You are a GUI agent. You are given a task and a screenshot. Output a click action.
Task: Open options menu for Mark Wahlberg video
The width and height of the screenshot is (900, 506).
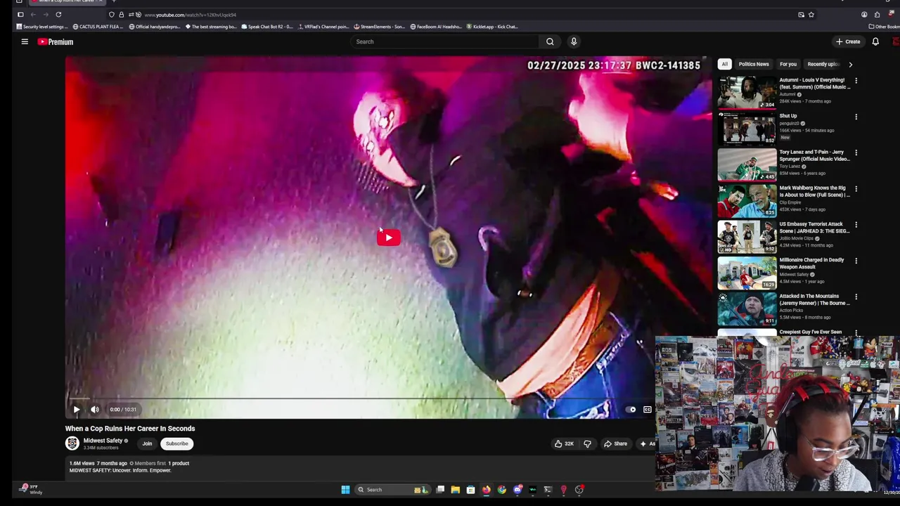(x=856, y=188)
